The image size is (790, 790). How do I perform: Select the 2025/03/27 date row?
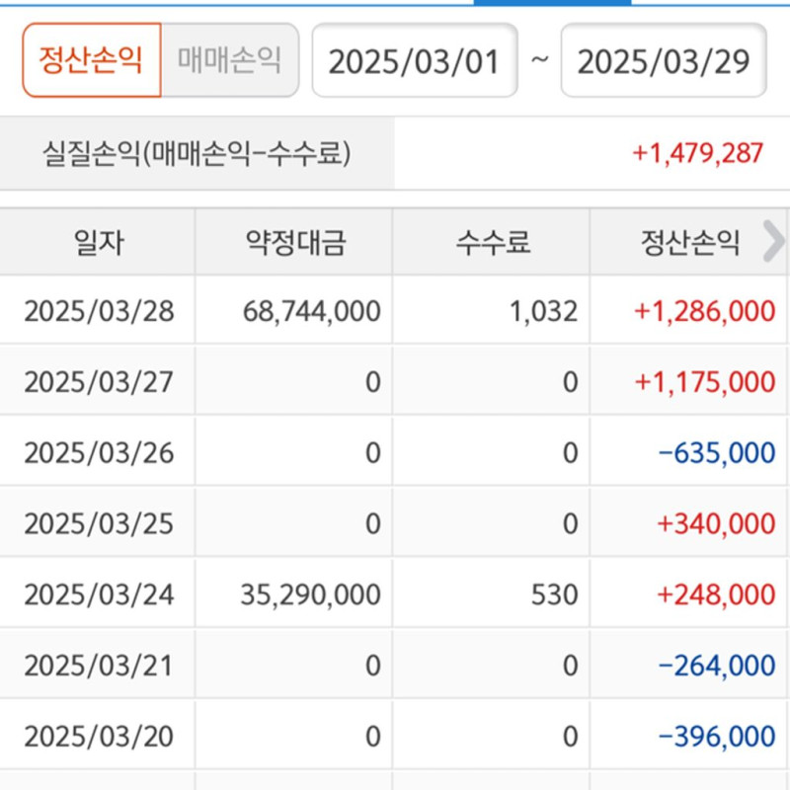(x=99, y=382)
